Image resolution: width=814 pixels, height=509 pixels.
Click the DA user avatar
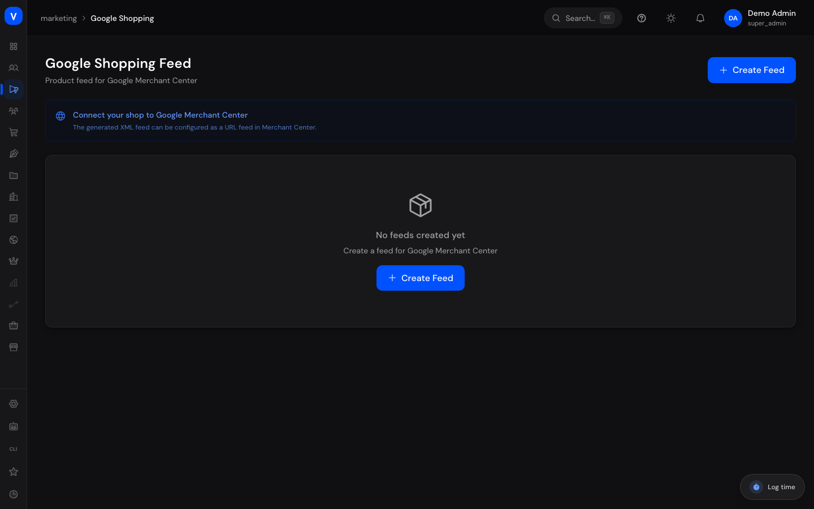click(733, 18)
